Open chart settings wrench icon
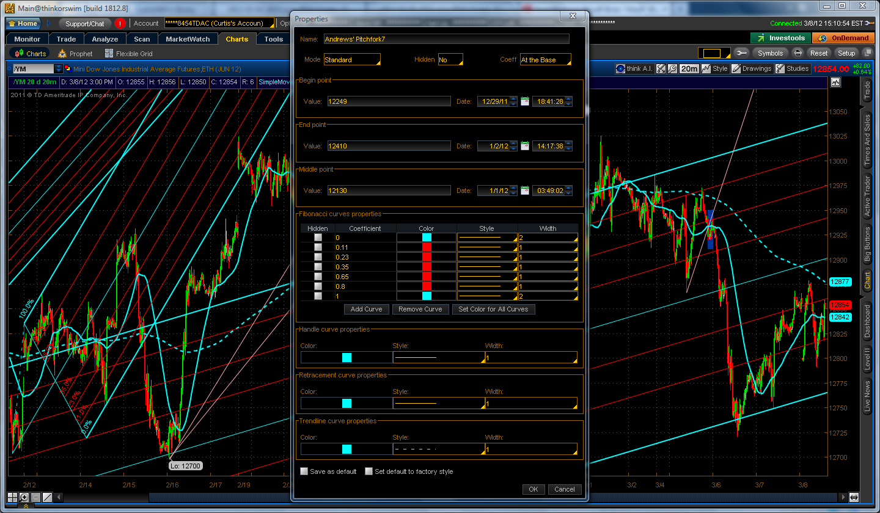Viewport: 880px width, 513px height. [672, 69]
